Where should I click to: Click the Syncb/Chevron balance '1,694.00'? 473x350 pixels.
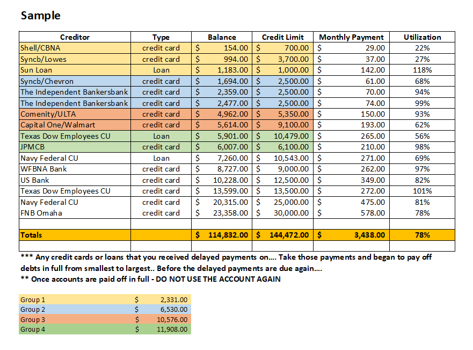coord(222,81)
